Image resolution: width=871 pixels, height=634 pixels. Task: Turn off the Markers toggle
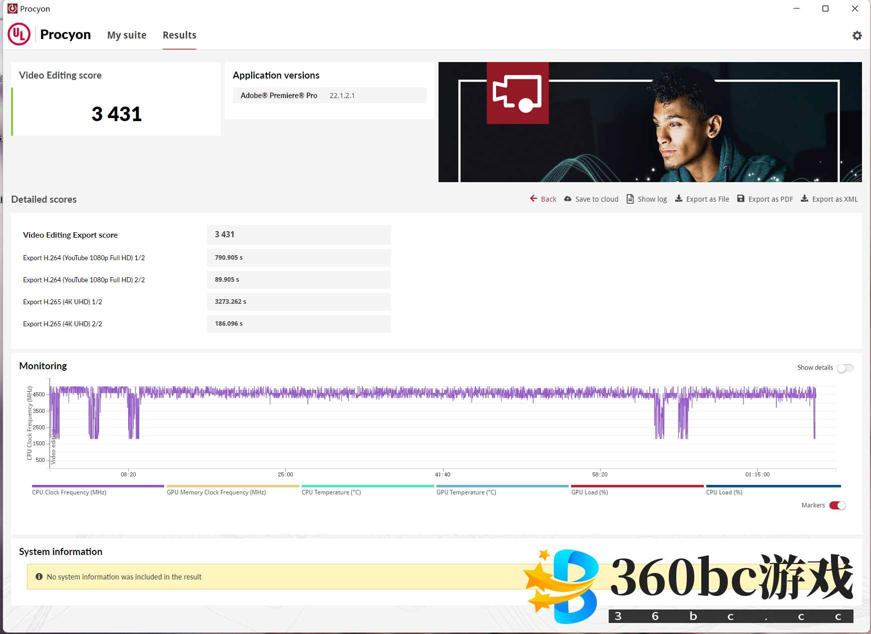(837, 505)
